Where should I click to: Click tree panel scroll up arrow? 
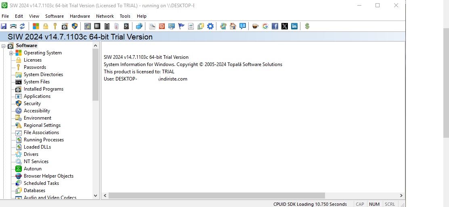coord(95,46)
